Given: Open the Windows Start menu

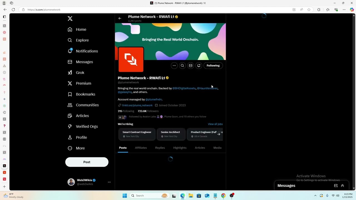Looking at the screenshot, I should click(x=125, y=196).
